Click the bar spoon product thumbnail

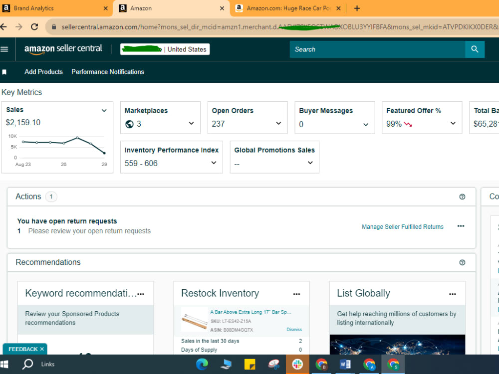[x=194, y=321]
